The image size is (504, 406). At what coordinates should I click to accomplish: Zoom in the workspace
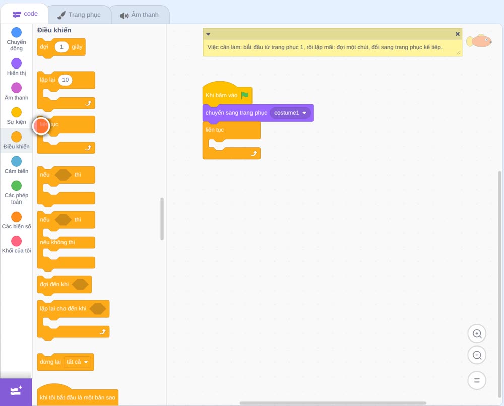coord(477,334)
